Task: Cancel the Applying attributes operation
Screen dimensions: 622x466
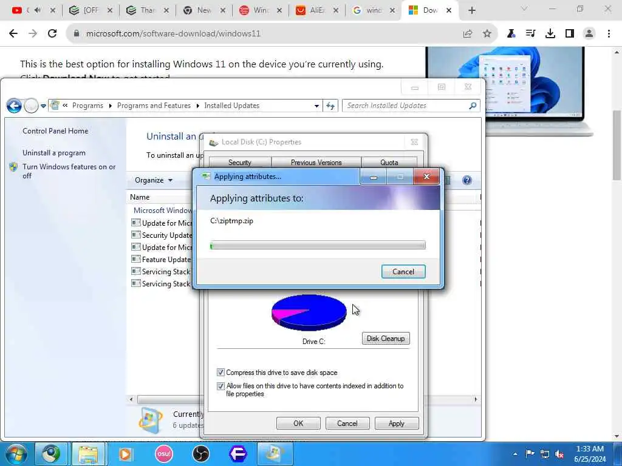Action: 403,272
